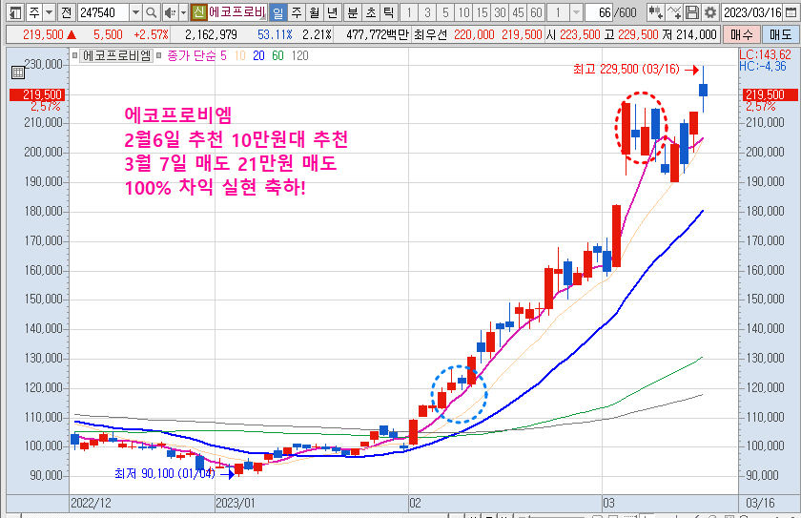The image size is (801, 518).
Task: Click the candle count field showing 66
Action: tap(599, 12)
